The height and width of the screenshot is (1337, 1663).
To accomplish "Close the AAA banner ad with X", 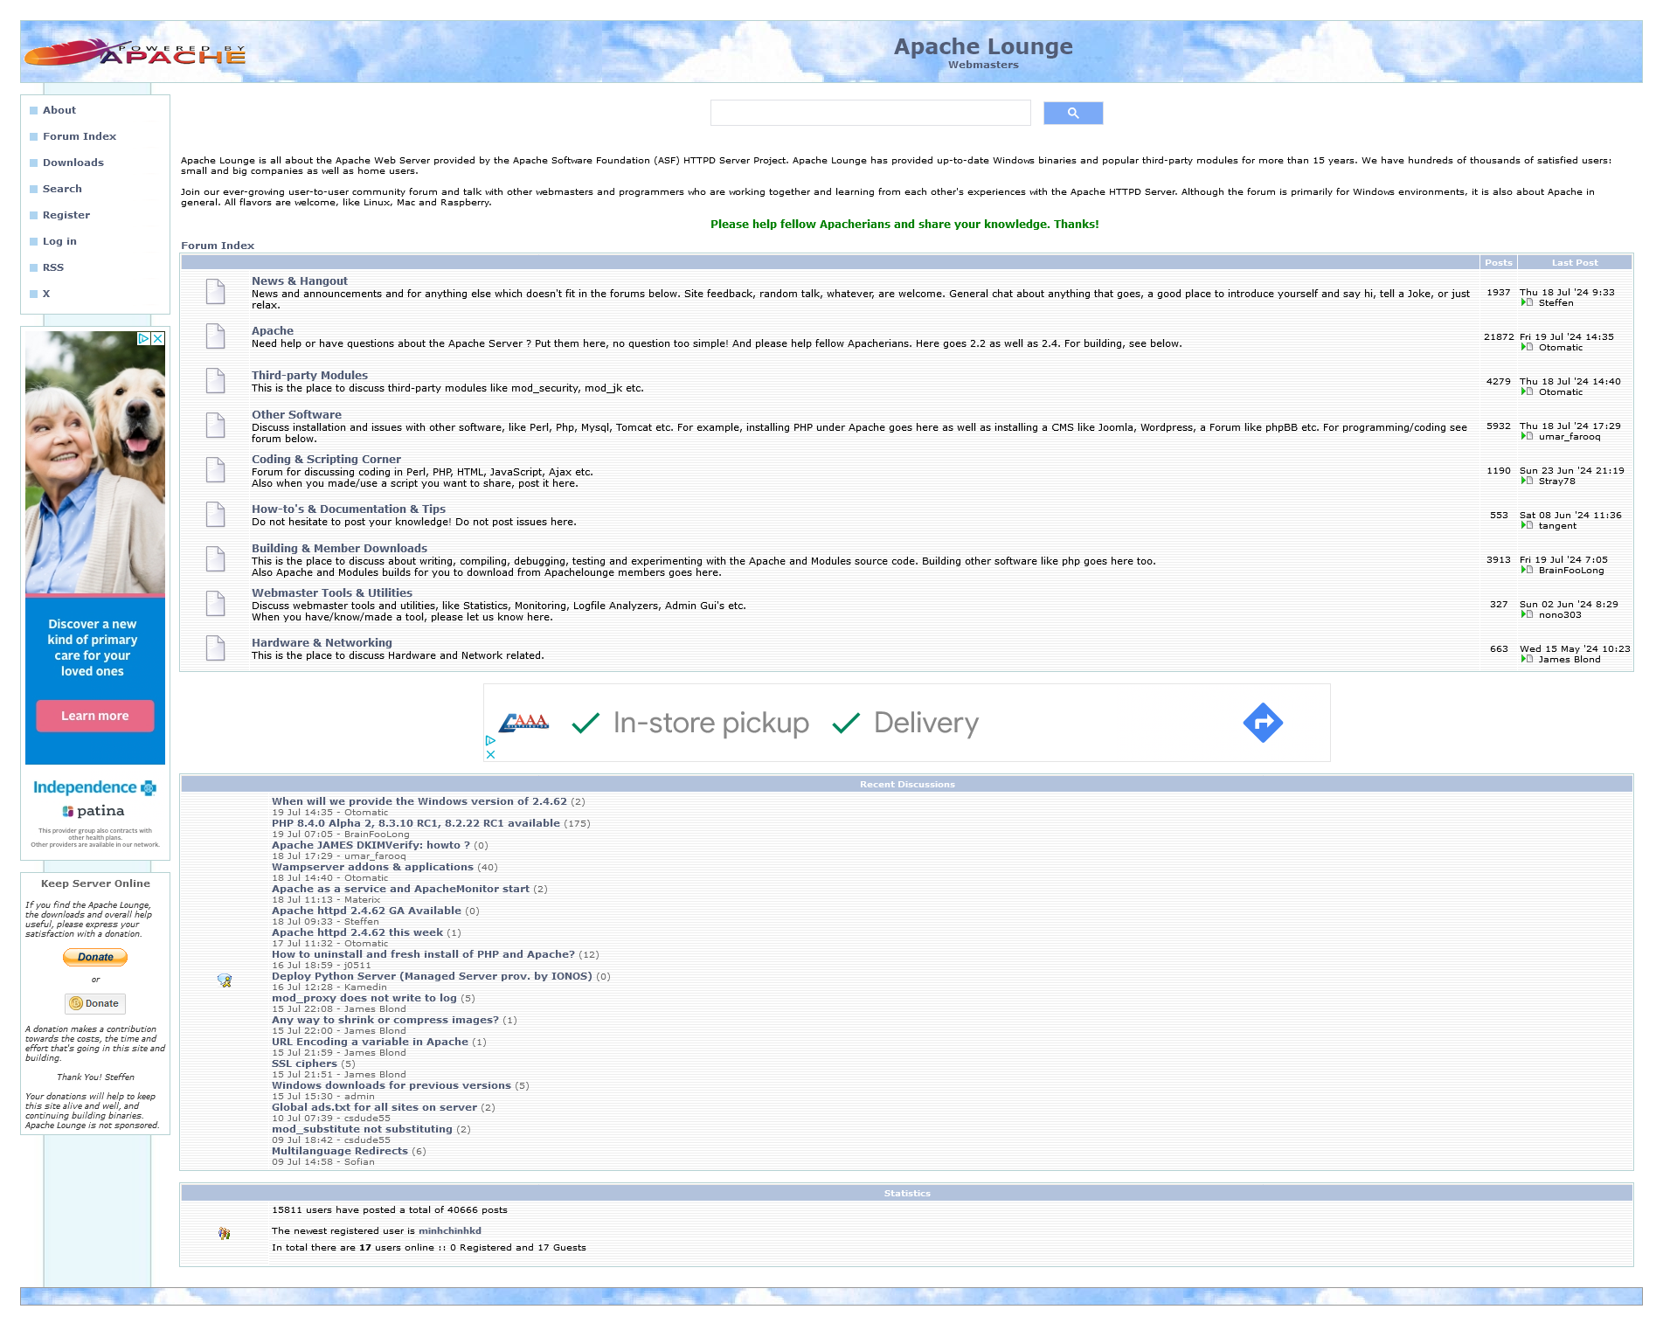I will [490, 754].
